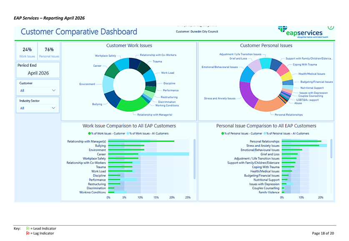349x241 pixels.
Task: Click the Period End April 2026 value
Action: pos(38,73)
